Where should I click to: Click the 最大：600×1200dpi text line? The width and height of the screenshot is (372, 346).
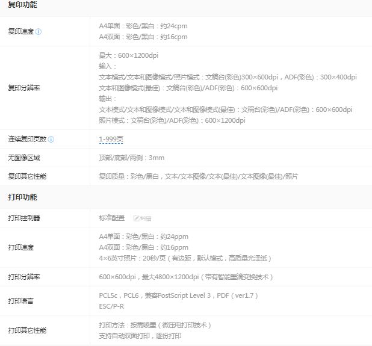(129, 55)
